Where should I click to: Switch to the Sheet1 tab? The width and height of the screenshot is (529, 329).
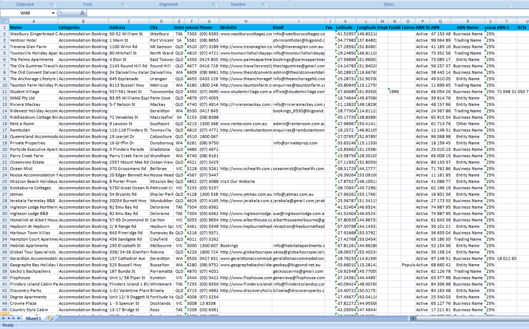tap(33, 319)
